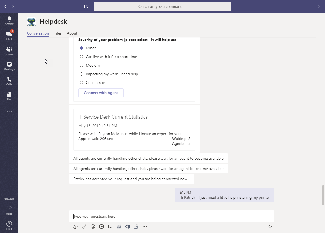This screenshot has height=233, width=325.
Task: Click 'IT Service Desk Current Statistics' heading
Action: pos(113,117)
